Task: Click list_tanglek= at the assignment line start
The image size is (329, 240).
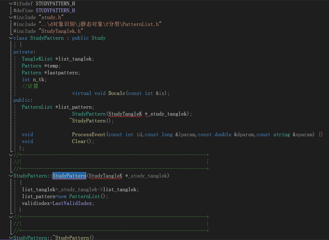Action: [x=40, y=190]
